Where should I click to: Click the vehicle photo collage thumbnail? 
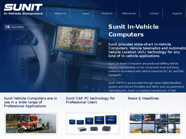pyautogui.click(x=155, y=123)
